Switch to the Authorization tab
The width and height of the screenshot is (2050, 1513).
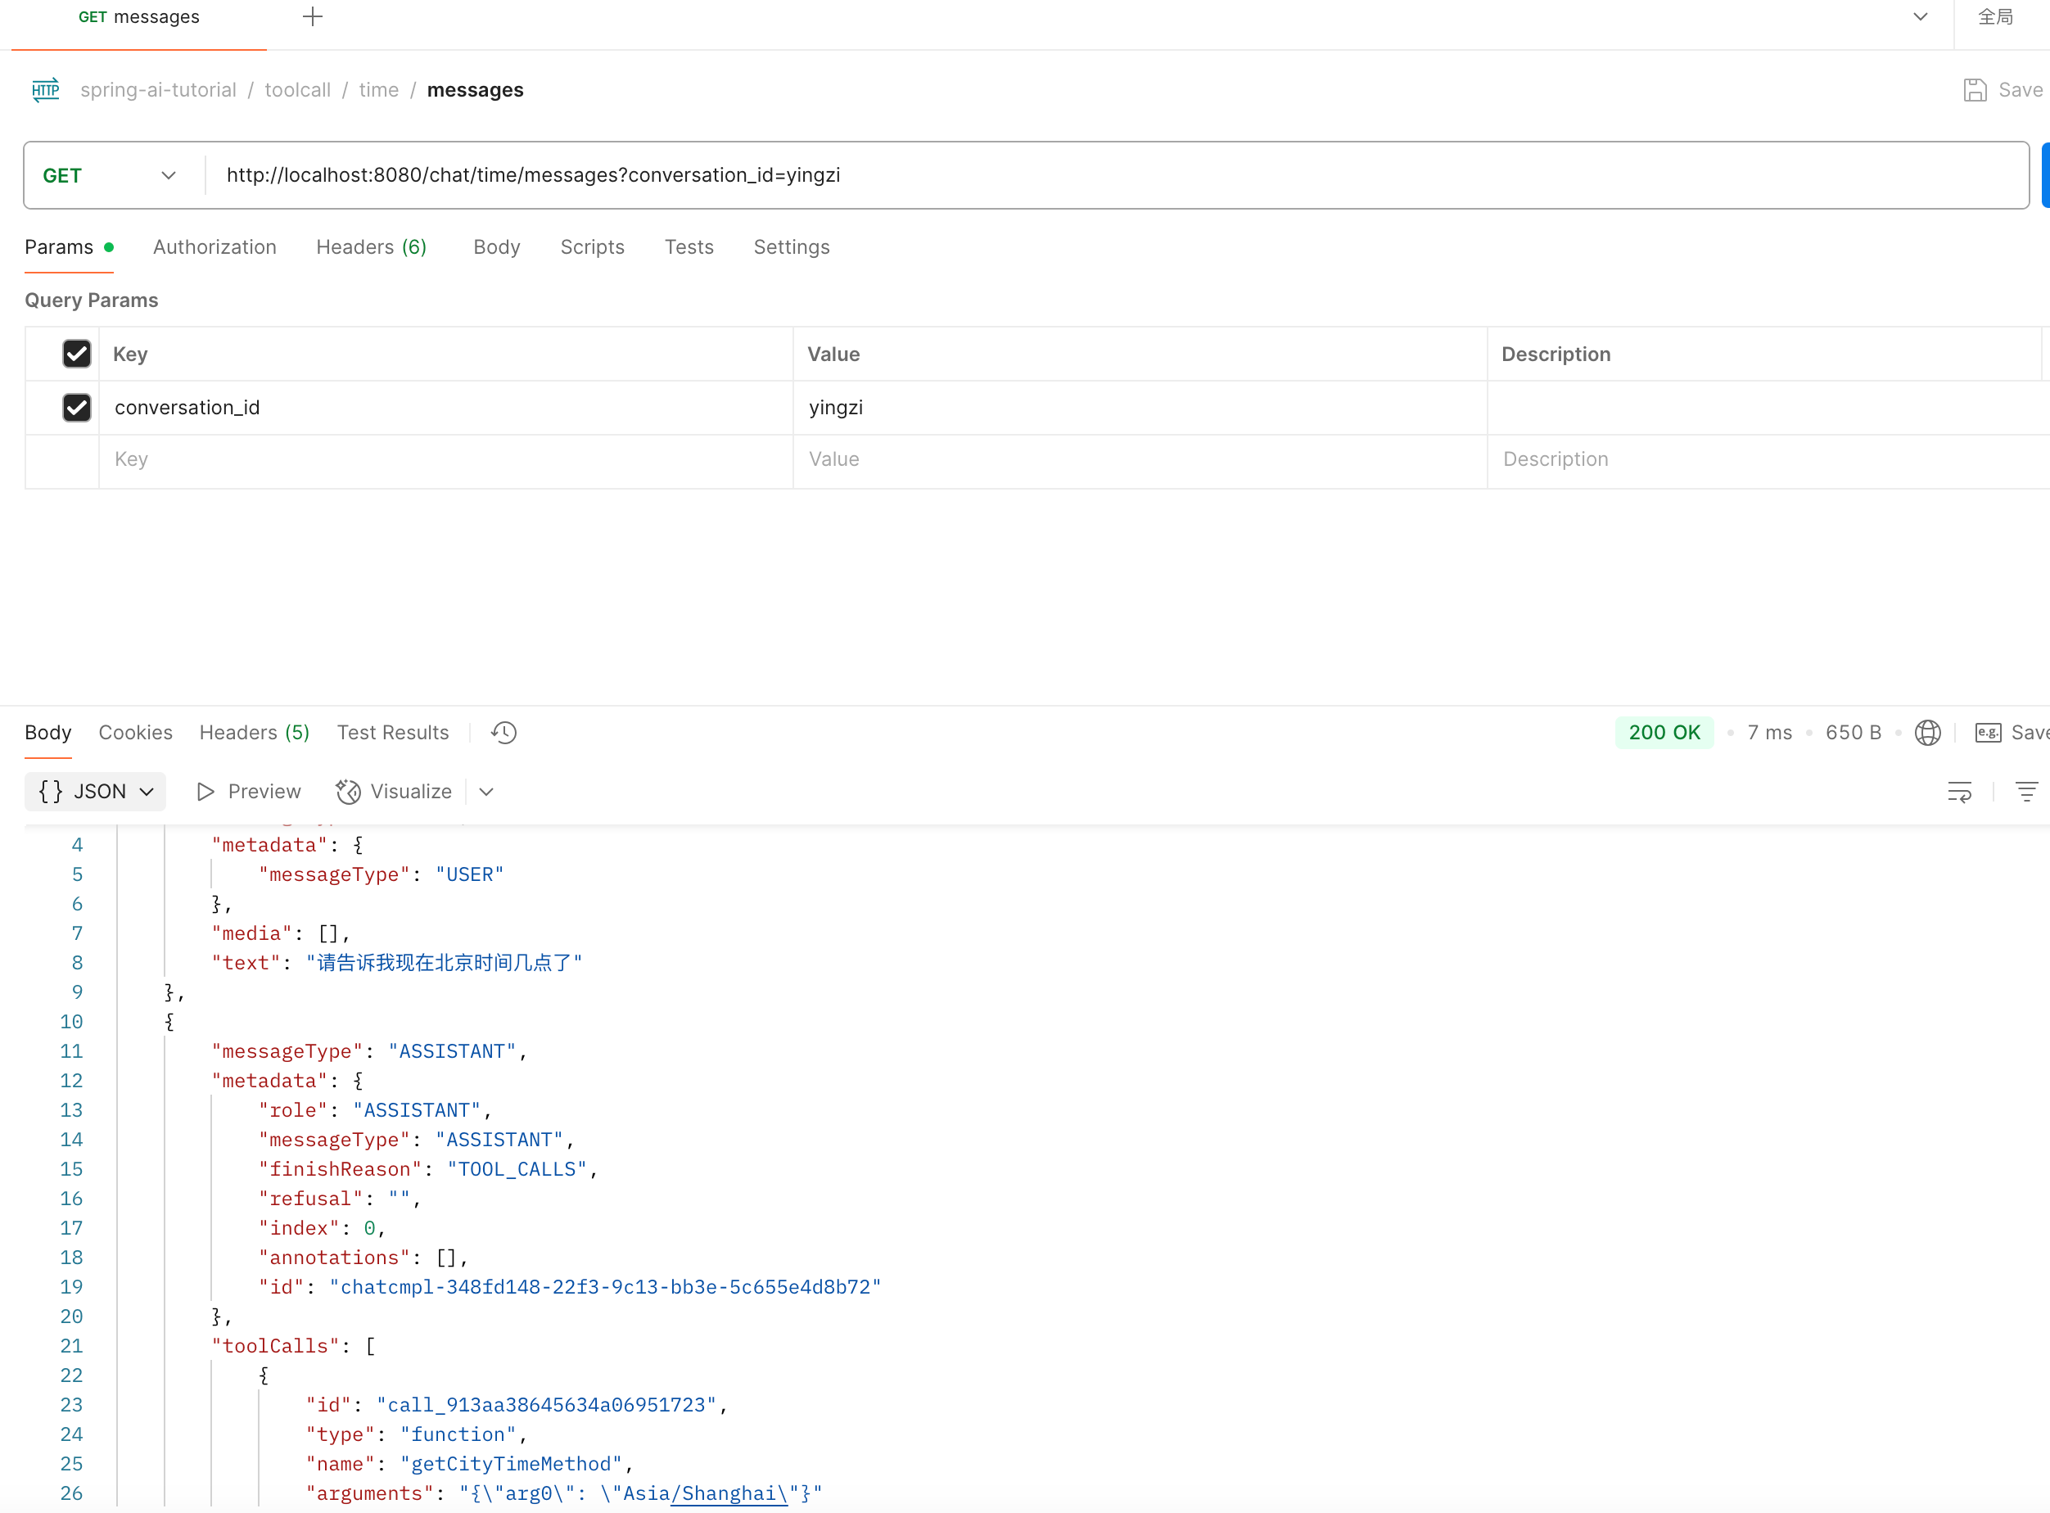[214, 247]
